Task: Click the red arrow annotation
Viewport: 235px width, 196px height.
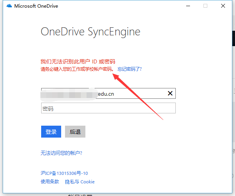Action: [138, 96]
